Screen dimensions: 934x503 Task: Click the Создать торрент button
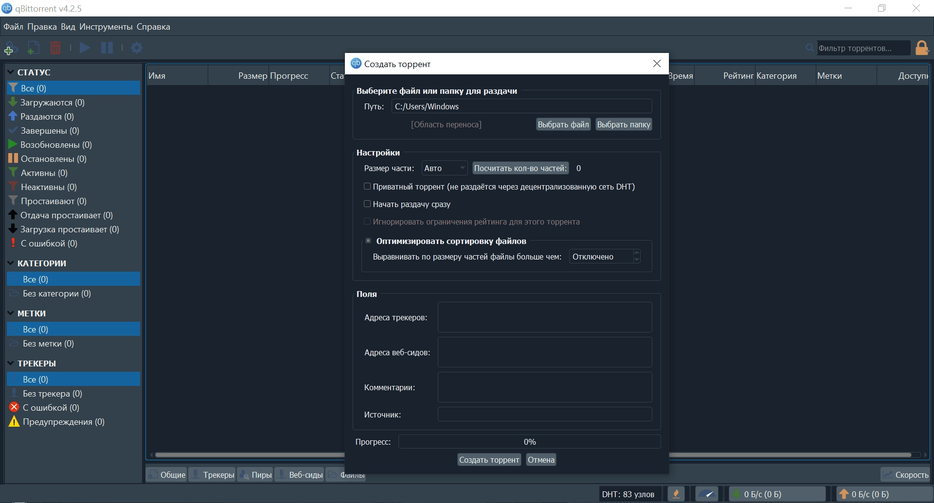[489, 460]
